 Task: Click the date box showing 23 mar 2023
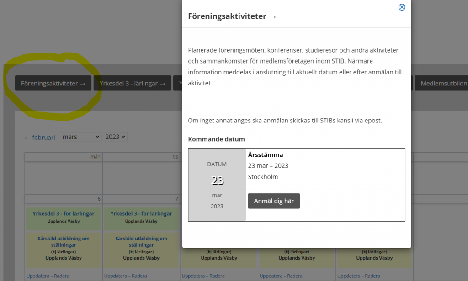217,185
